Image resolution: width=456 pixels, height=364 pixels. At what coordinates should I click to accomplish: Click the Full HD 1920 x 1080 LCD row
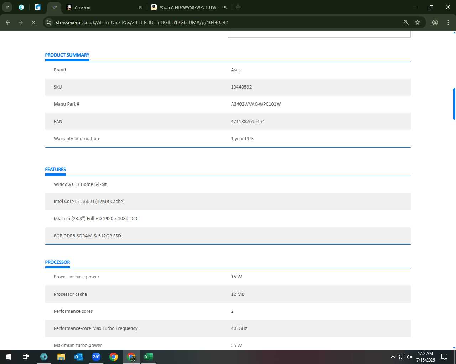tap(228, 218)
